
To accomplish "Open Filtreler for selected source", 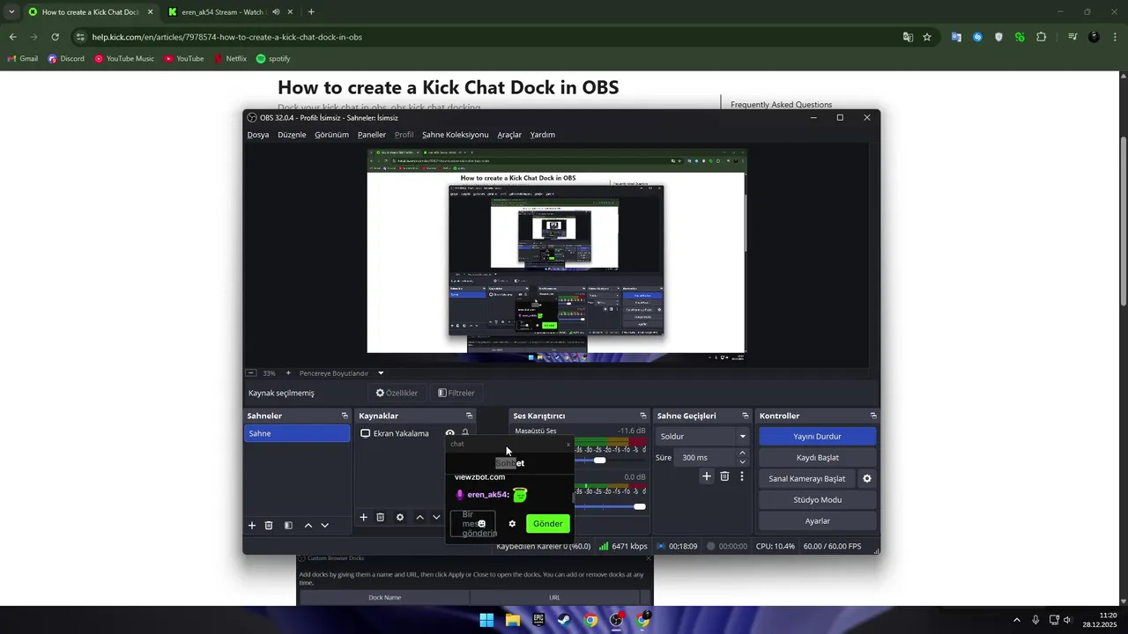I will (456, 393).
